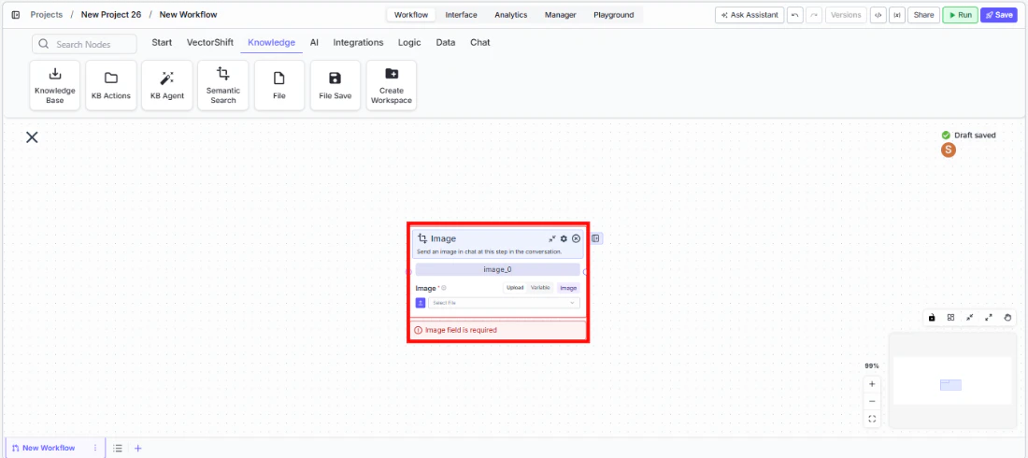Image resolution: width=1028 pixels, height=458 pixels.
Task: Open the variables {x} icon button
Action: coord(897,14)
